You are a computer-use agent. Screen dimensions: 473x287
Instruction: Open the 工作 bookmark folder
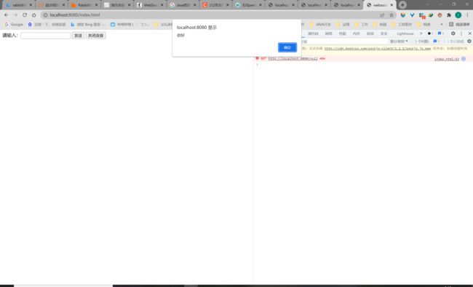(362, 25)
